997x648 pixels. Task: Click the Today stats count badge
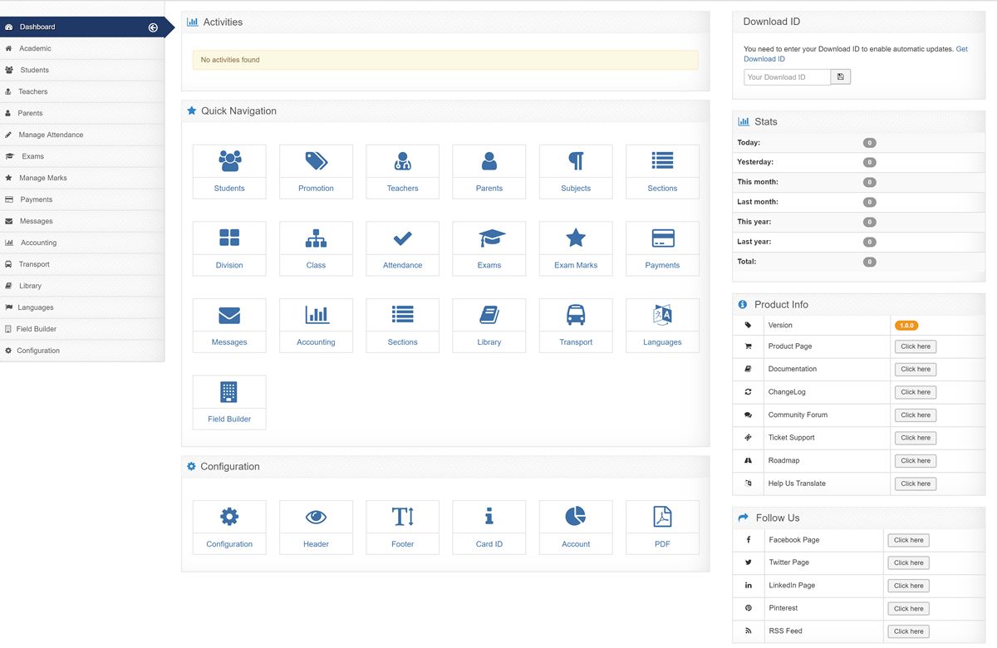pos(870,143)
